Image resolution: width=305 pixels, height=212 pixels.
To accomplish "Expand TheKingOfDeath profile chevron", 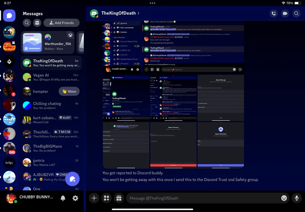I will tap(139, 13).
